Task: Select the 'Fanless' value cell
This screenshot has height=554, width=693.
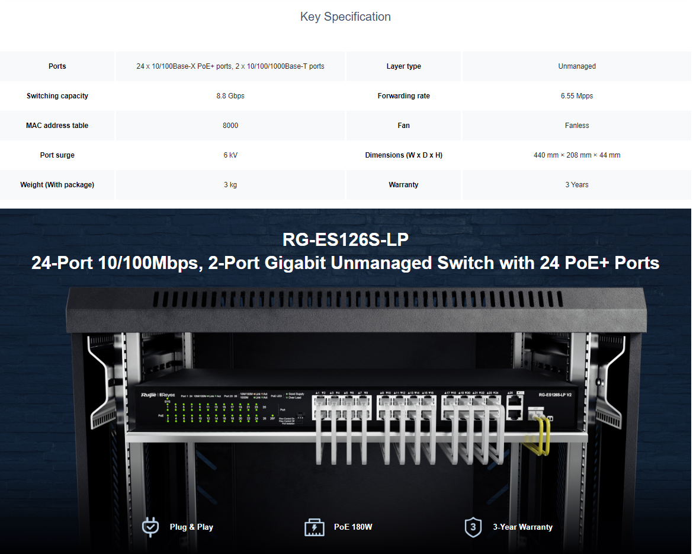Action: [577, 126]
